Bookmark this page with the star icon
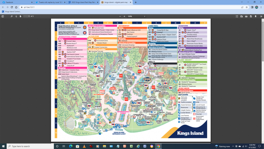The image size is (264, 149). [246, 7]
